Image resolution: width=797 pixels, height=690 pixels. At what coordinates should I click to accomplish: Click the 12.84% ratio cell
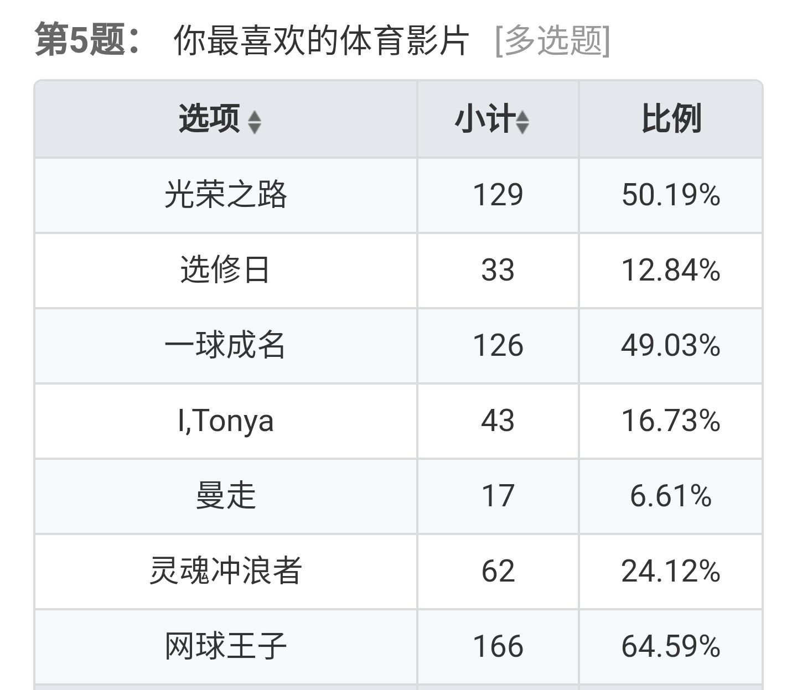pos(670,270)
